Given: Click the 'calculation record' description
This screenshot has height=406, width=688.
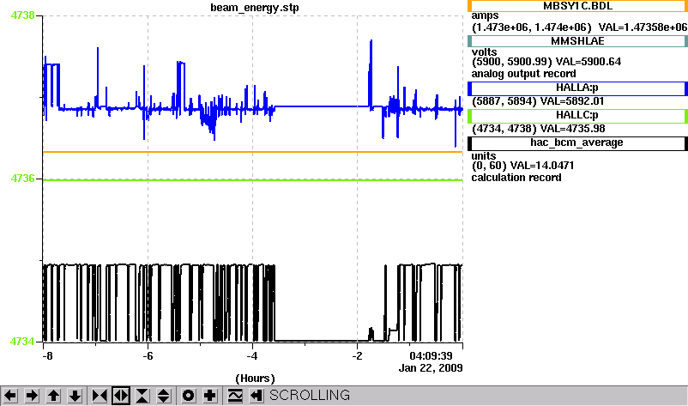Looking at the screenshot, I should [516, 178].
